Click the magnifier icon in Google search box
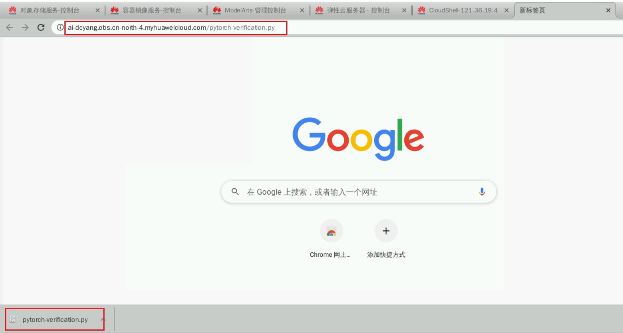The width and height of the screenshot is (623, 333). pyautogui.click(x=235, y=192)
